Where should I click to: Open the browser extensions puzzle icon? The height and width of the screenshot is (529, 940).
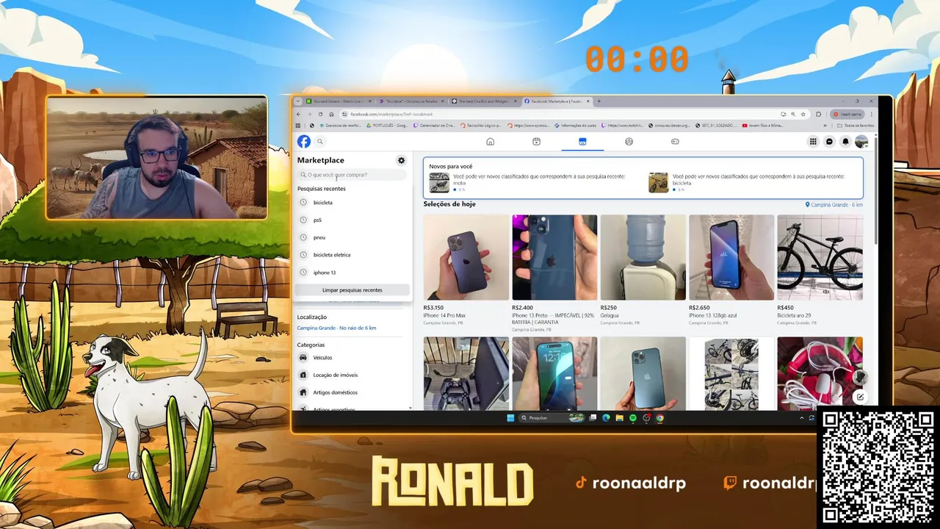pos(818,114)
